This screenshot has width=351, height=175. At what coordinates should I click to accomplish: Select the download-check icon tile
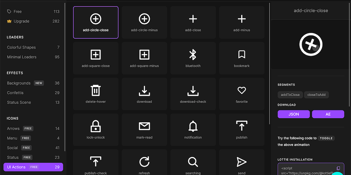(x=193, y=94)
